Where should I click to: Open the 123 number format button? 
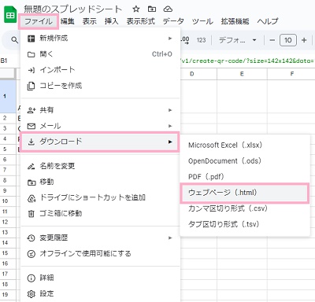click(201, 40)
